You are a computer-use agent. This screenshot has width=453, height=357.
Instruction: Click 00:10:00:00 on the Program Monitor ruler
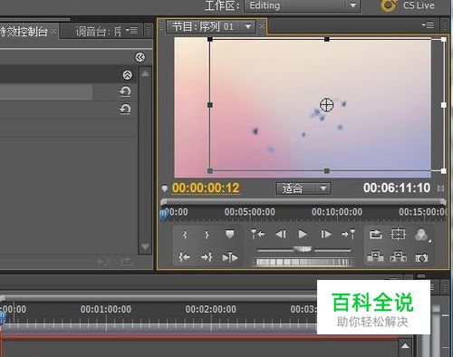click(x=337, y=212)
